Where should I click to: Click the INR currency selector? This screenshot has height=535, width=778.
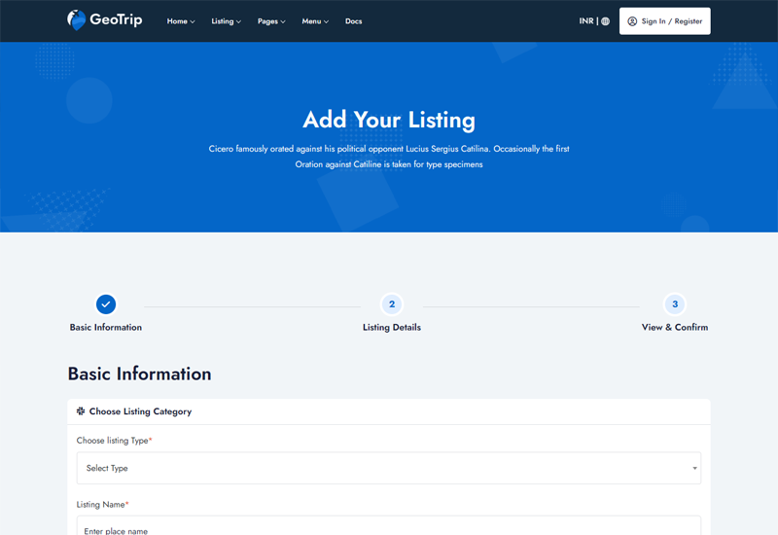pyautogui.click(x=586, y=20)
